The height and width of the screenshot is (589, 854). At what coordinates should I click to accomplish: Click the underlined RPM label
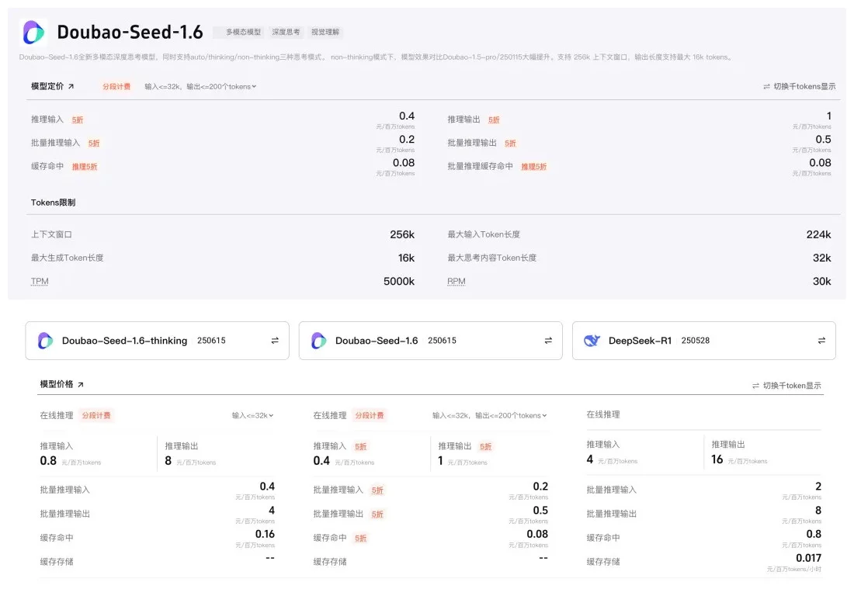tap(456, 282)
